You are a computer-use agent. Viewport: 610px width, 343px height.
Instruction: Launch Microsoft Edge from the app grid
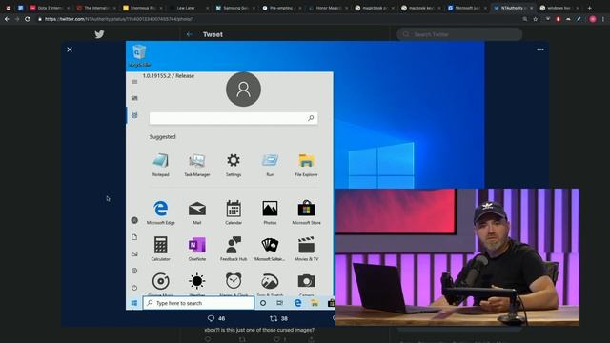(x=161, y=212)
